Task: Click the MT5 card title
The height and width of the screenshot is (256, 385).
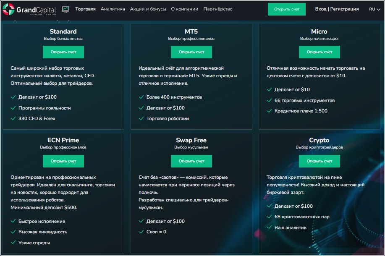Action: (191, 31)
